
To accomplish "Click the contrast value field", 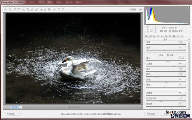I will coord(182,64).
